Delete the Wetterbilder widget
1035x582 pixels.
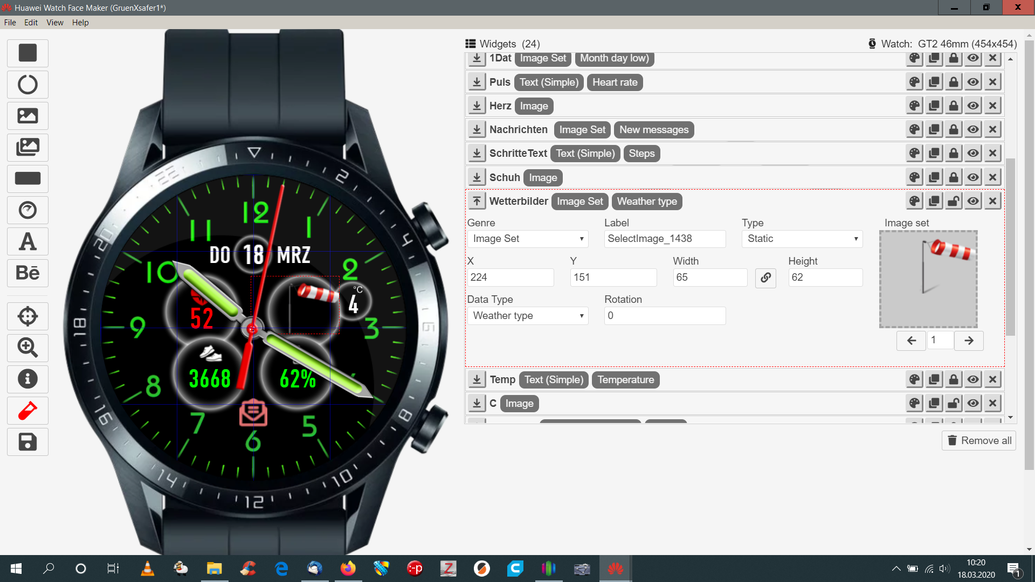pos(992,201)
